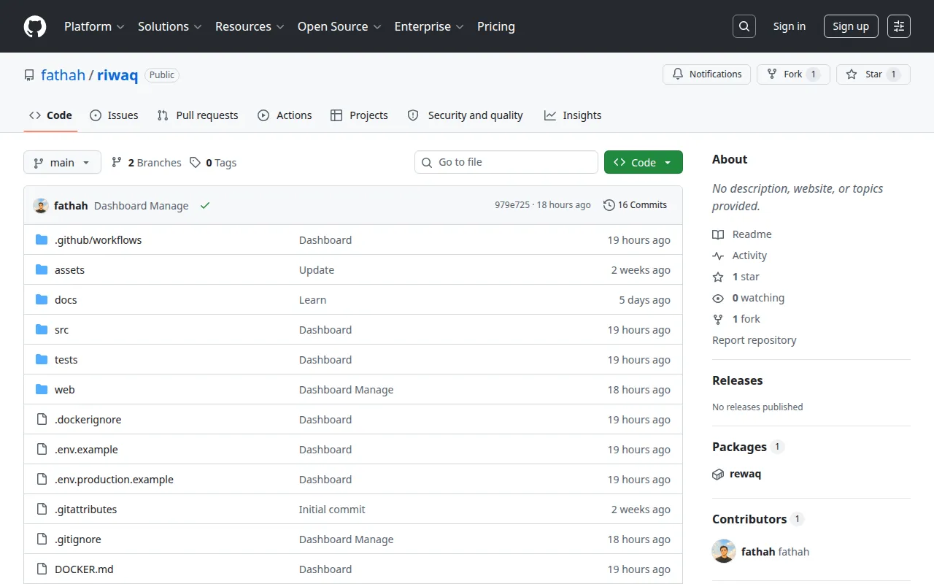Click 'Initial commit' message for .gitattributes
This screenshot has height=584, width=934.
332,509
